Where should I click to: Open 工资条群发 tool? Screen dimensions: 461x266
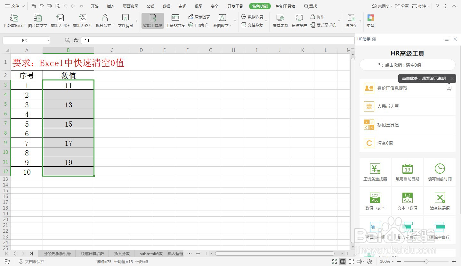[x=175, y=21]
